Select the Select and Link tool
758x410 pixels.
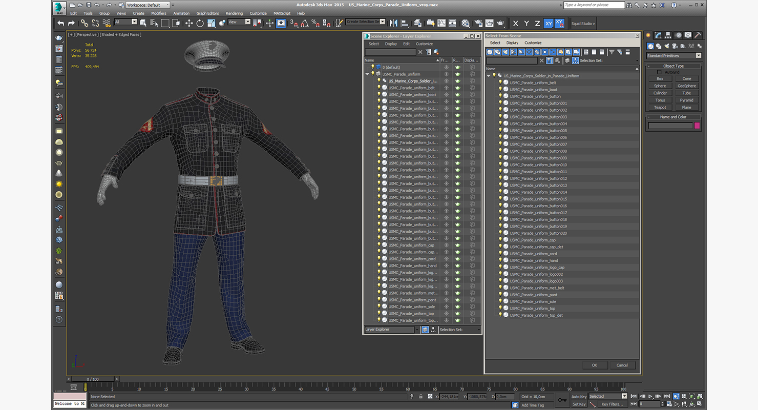point(84,23)
